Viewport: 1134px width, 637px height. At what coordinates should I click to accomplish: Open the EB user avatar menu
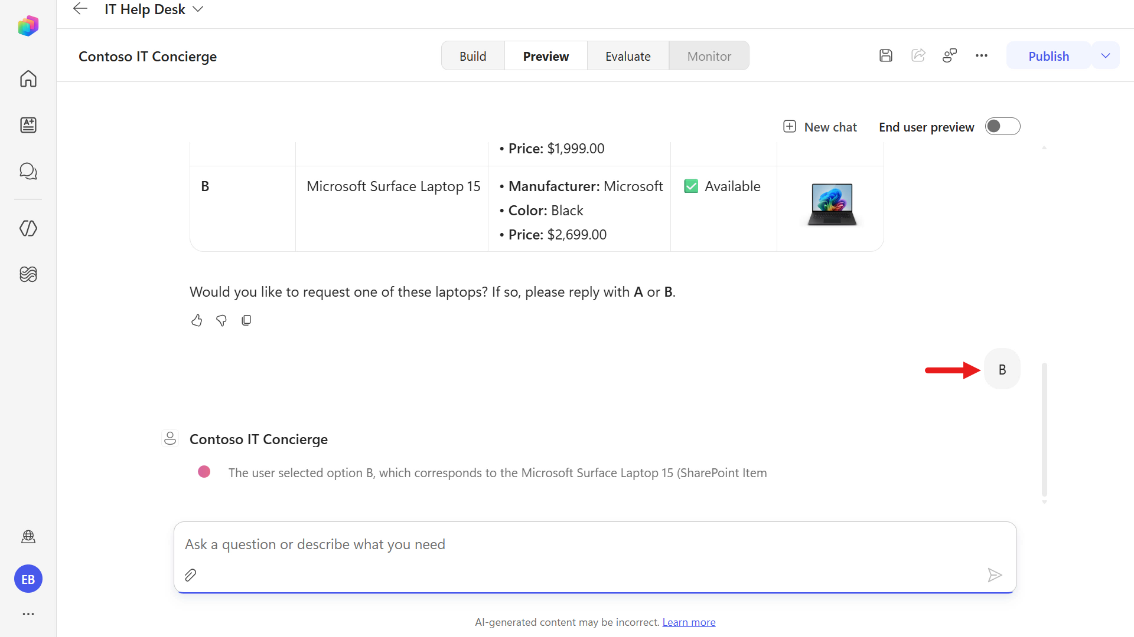tap(28, 579)
